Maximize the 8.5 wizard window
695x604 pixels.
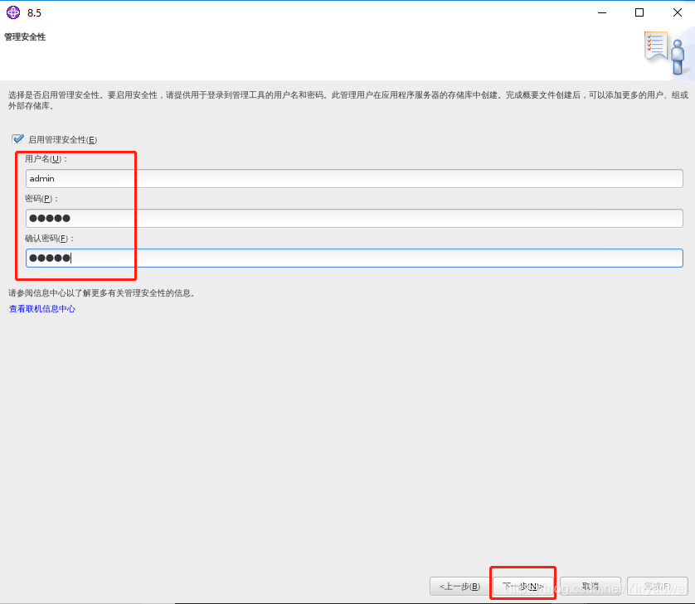pyautogui.click(x=639, y=12)
